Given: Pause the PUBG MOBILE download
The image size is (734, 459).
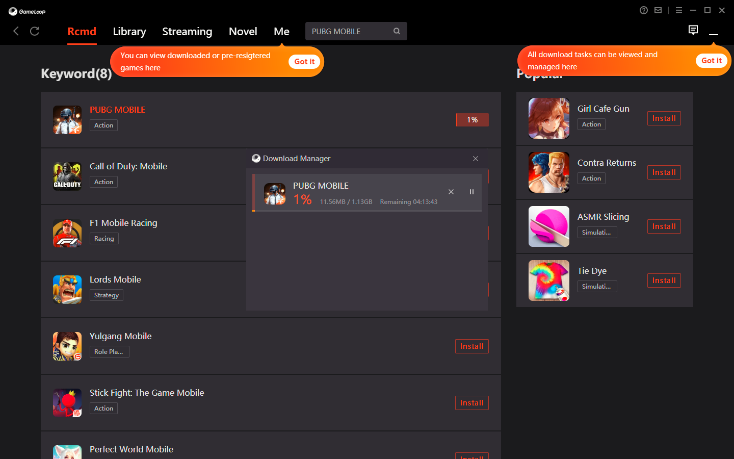Looking at the screenshot, I should pos(471,192).
